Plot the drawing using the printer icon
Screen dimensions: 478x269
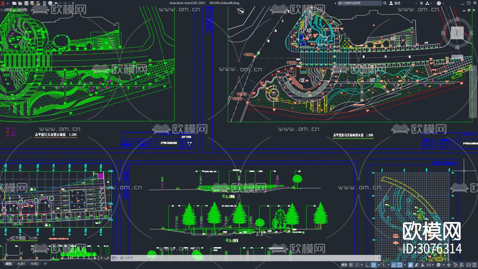50,3
